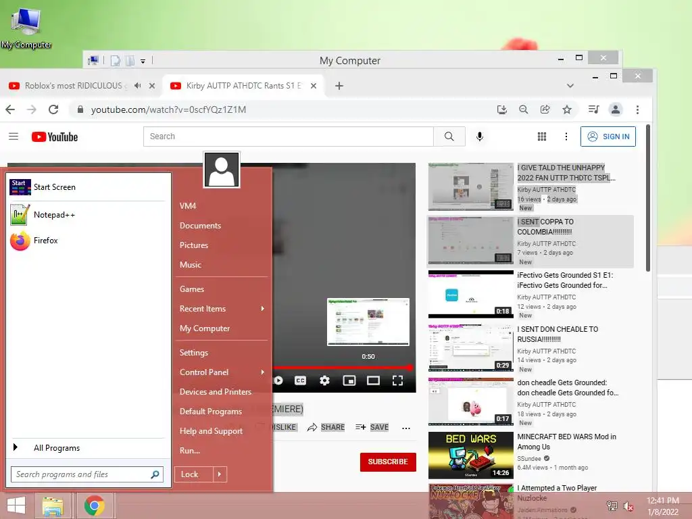Click SUBSCRIBE button

click(388, 462)
